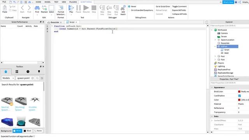
Task: Click the Toolbox search magnifier icon
Action: point(37,78)
